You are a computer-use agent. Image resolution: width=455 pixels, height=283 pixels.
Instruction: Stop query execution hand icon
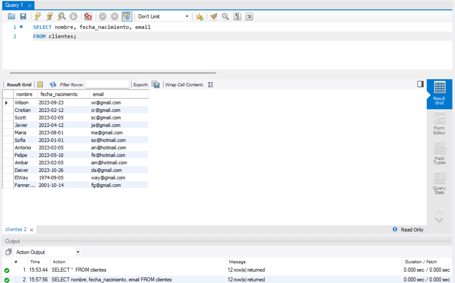point(73,16)
